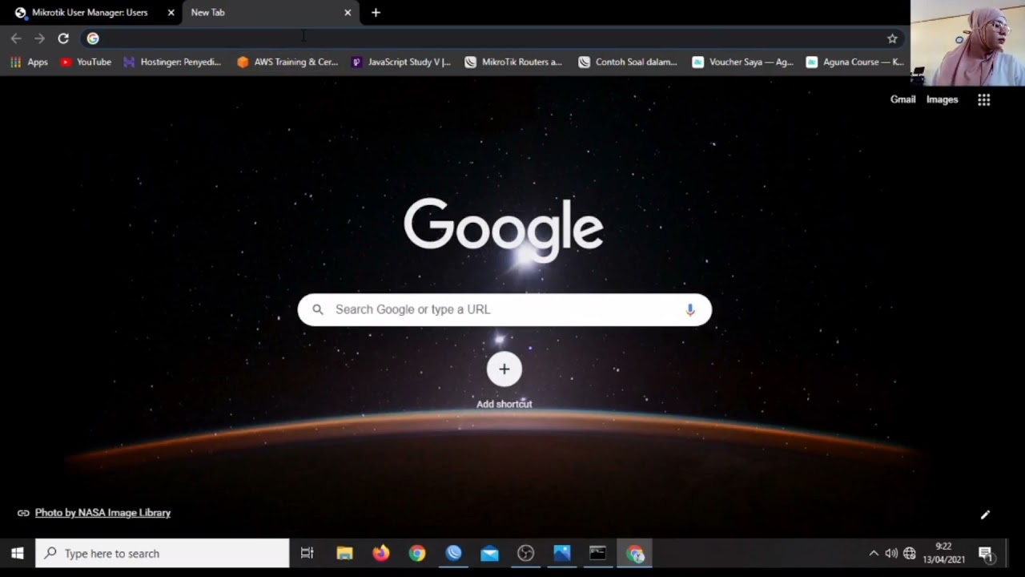
Task: Go forward using the browser forward arrow
Action: point(39,38)
